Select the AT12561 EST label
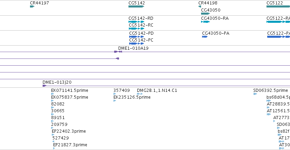The height and width of the screenshot is (150, 290). tap(278, 111)
